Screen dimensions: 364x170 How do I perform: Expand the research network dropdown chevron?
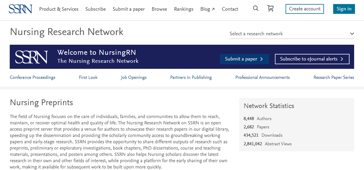(352, 33)
